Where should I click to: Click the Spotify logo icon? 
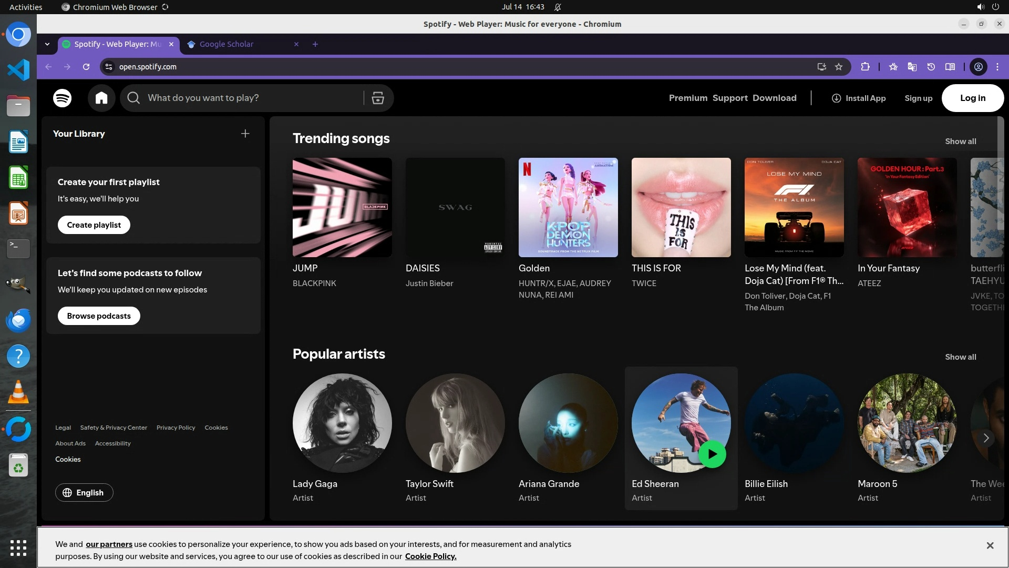click(x=63, y=98)
